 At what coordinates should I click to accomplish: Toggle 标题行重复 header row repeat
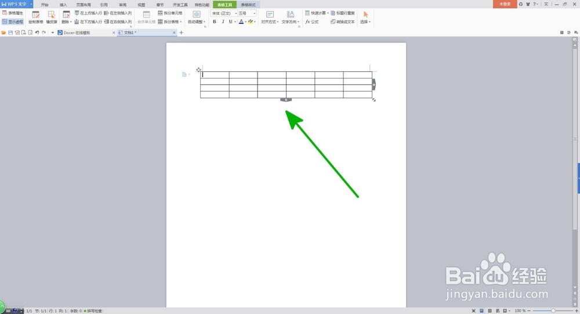pyautogui.click(x=343, y=13)
